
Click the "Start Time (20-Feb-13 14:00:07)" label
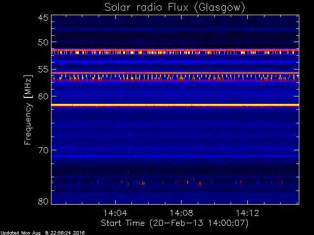click(175, 223)
